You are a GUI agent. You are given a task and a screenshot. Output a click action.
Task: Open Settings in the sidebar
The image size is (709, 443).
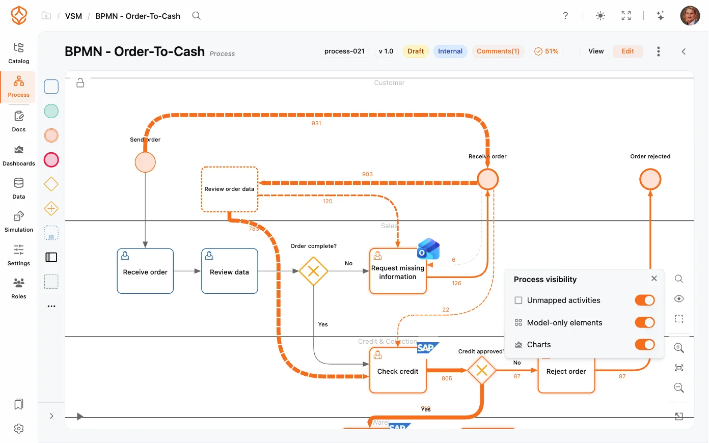click(x=19, y=256)
